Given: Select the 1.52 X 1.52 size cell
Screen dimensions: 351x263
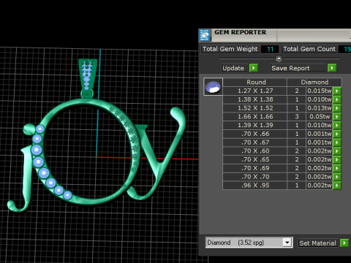Looking at the screenshot, I should pos(255,108).
